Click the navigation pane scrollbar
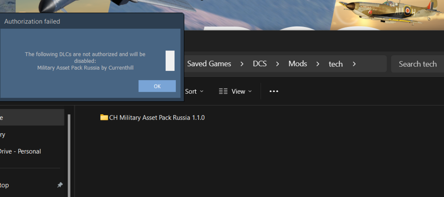 click(69, 155)
